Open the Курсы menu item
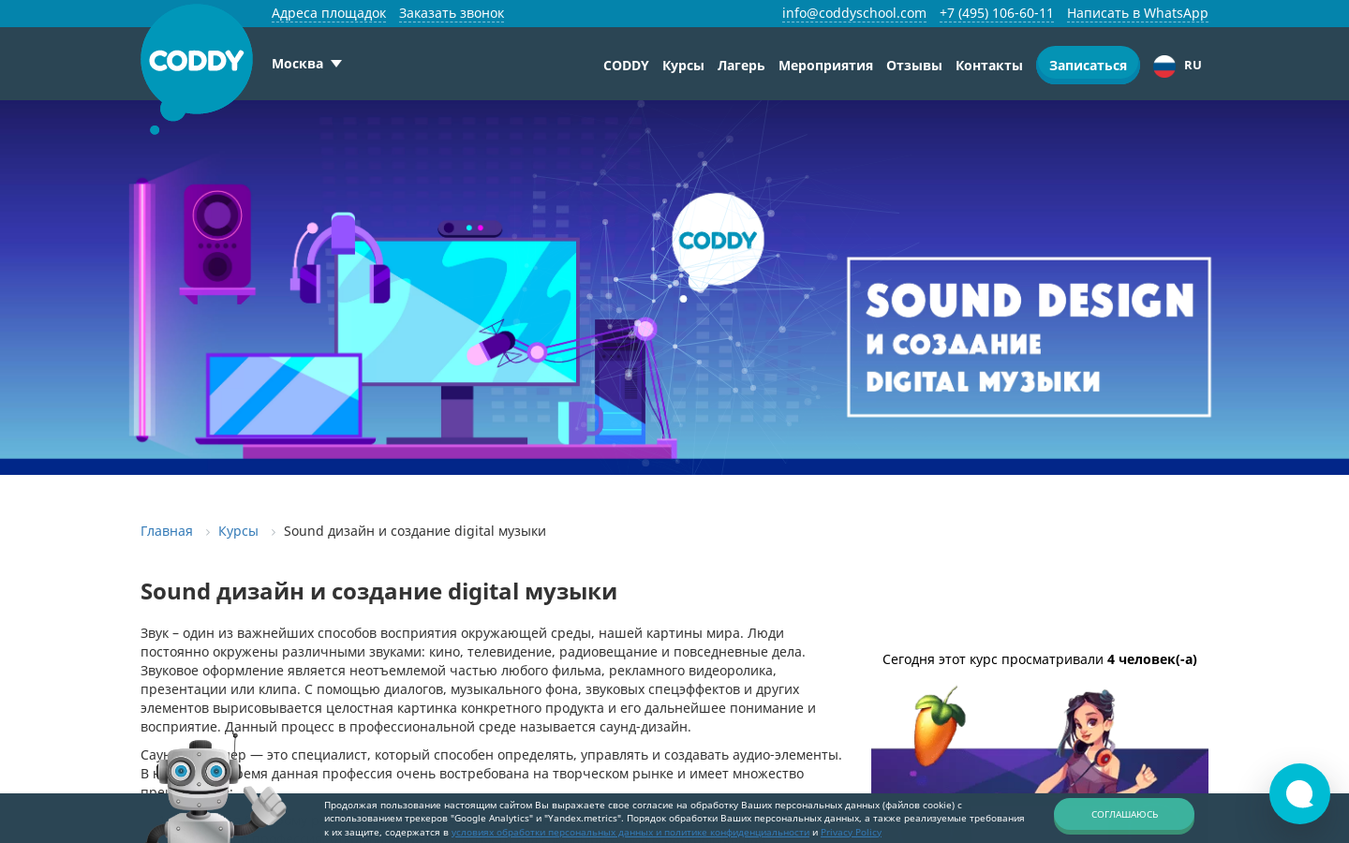Screen dimensions: 1349x843 point(683,66)
